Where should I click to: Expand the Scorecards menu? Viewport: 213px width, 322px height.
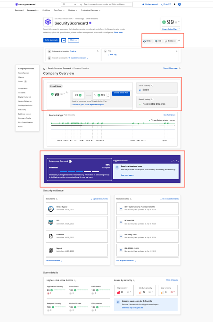[33, 10]
